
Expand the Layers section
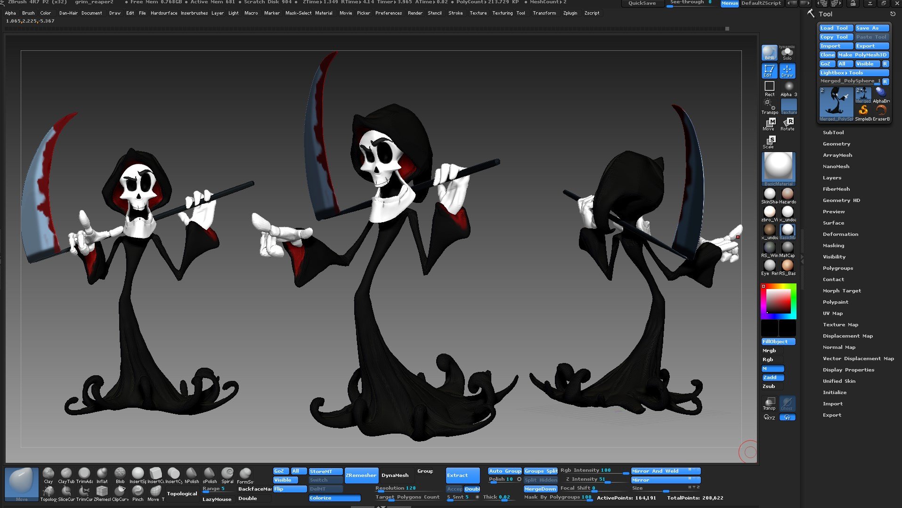[832, 177]
